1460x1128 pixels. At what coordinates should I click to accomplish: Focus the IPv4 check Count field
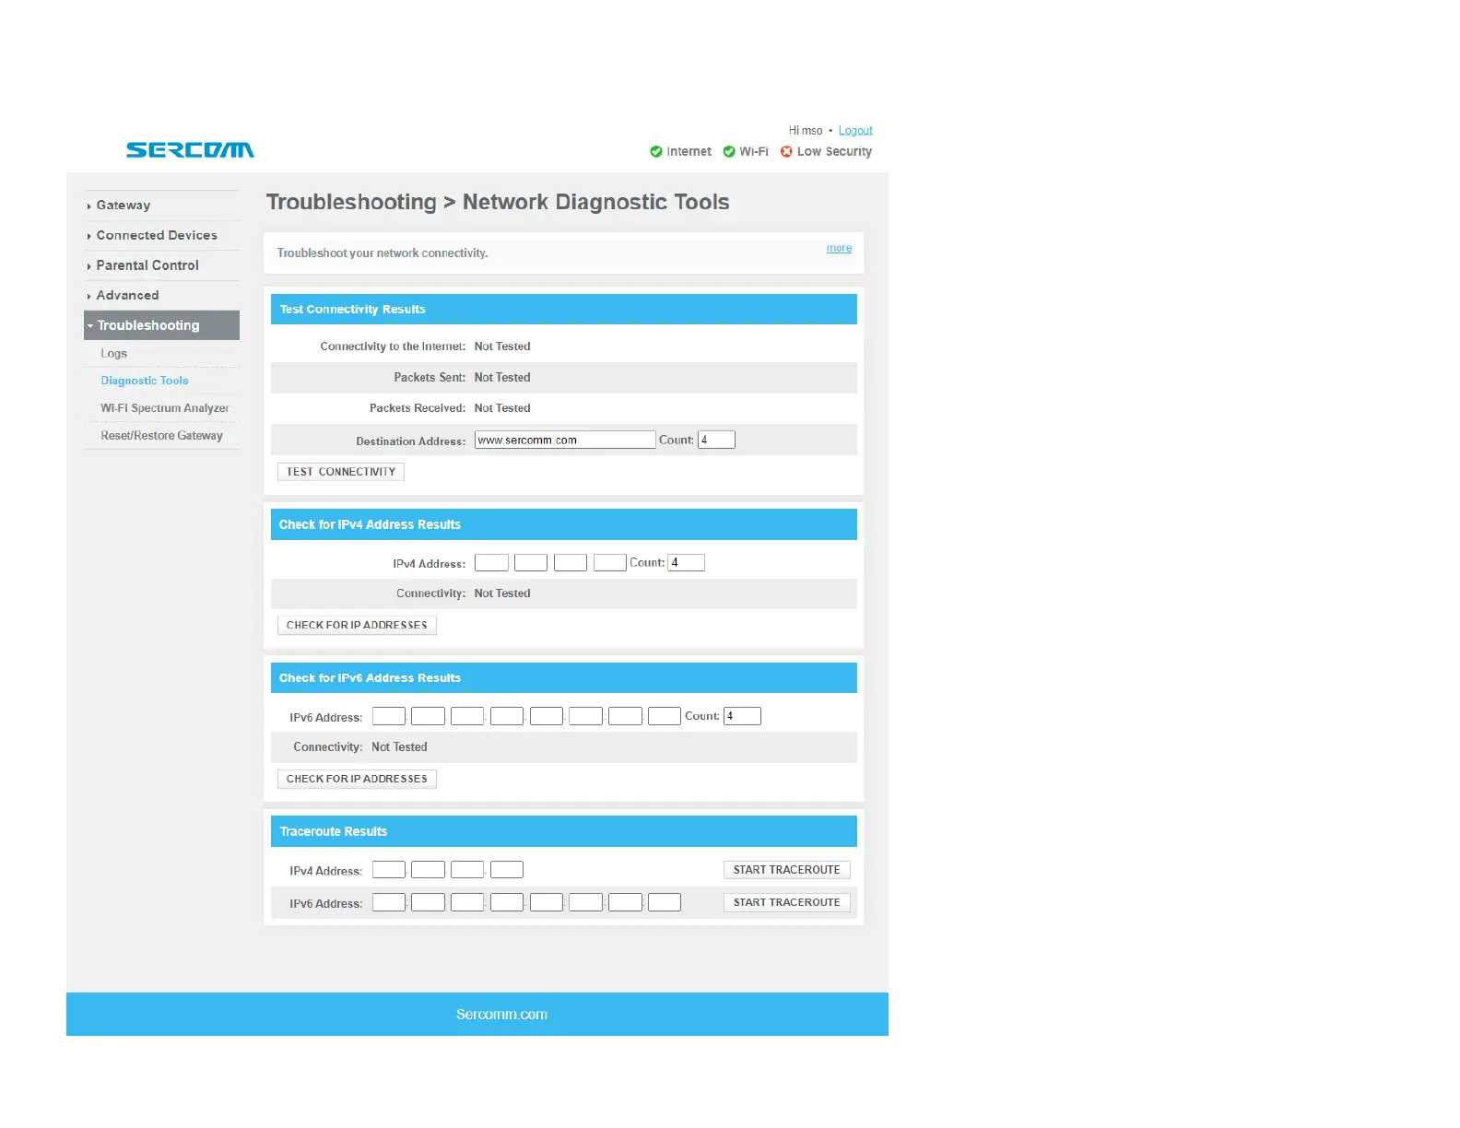pos(686,563)
